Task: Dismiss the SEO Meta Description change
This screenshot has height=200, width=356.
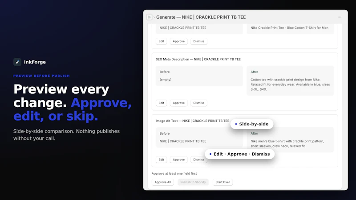Action: (x=198, y=103)
